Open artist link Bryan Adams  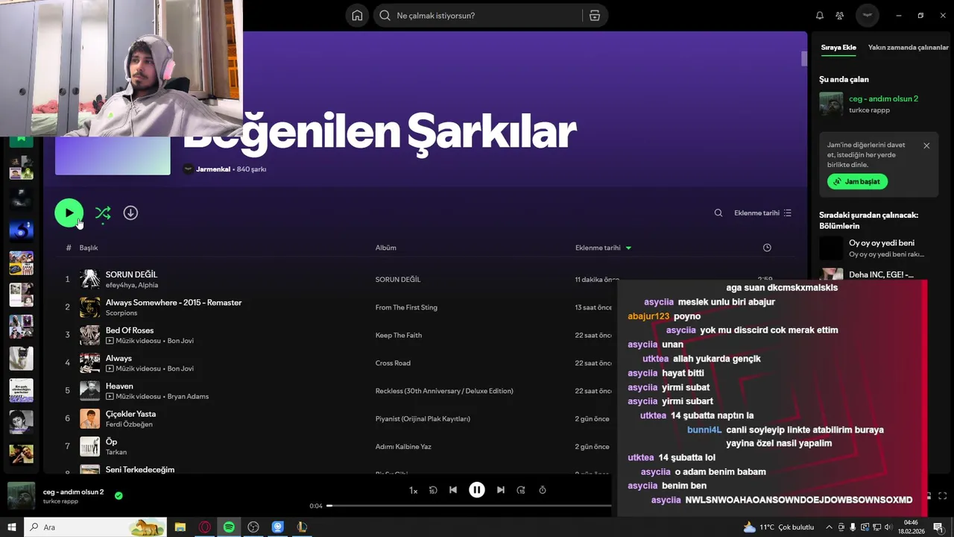pyautogui.click(x=188, y=396)
